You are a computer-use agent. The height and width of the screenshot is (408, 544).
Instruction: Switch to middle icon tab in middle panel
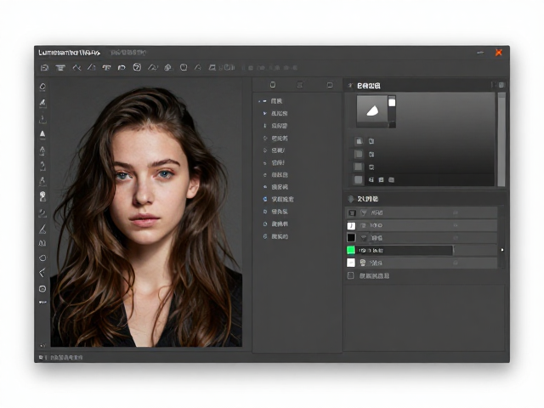click(300, 85)
